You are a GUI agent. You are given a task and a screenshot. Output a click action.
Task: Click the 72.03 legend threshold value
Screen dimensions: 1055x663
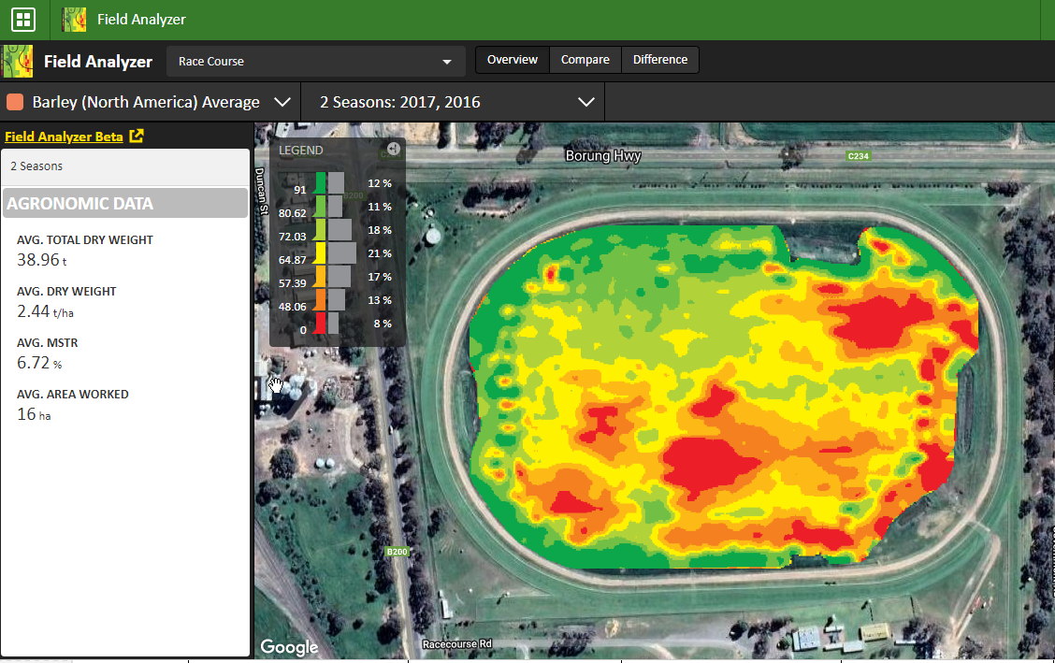pos(292,237)
